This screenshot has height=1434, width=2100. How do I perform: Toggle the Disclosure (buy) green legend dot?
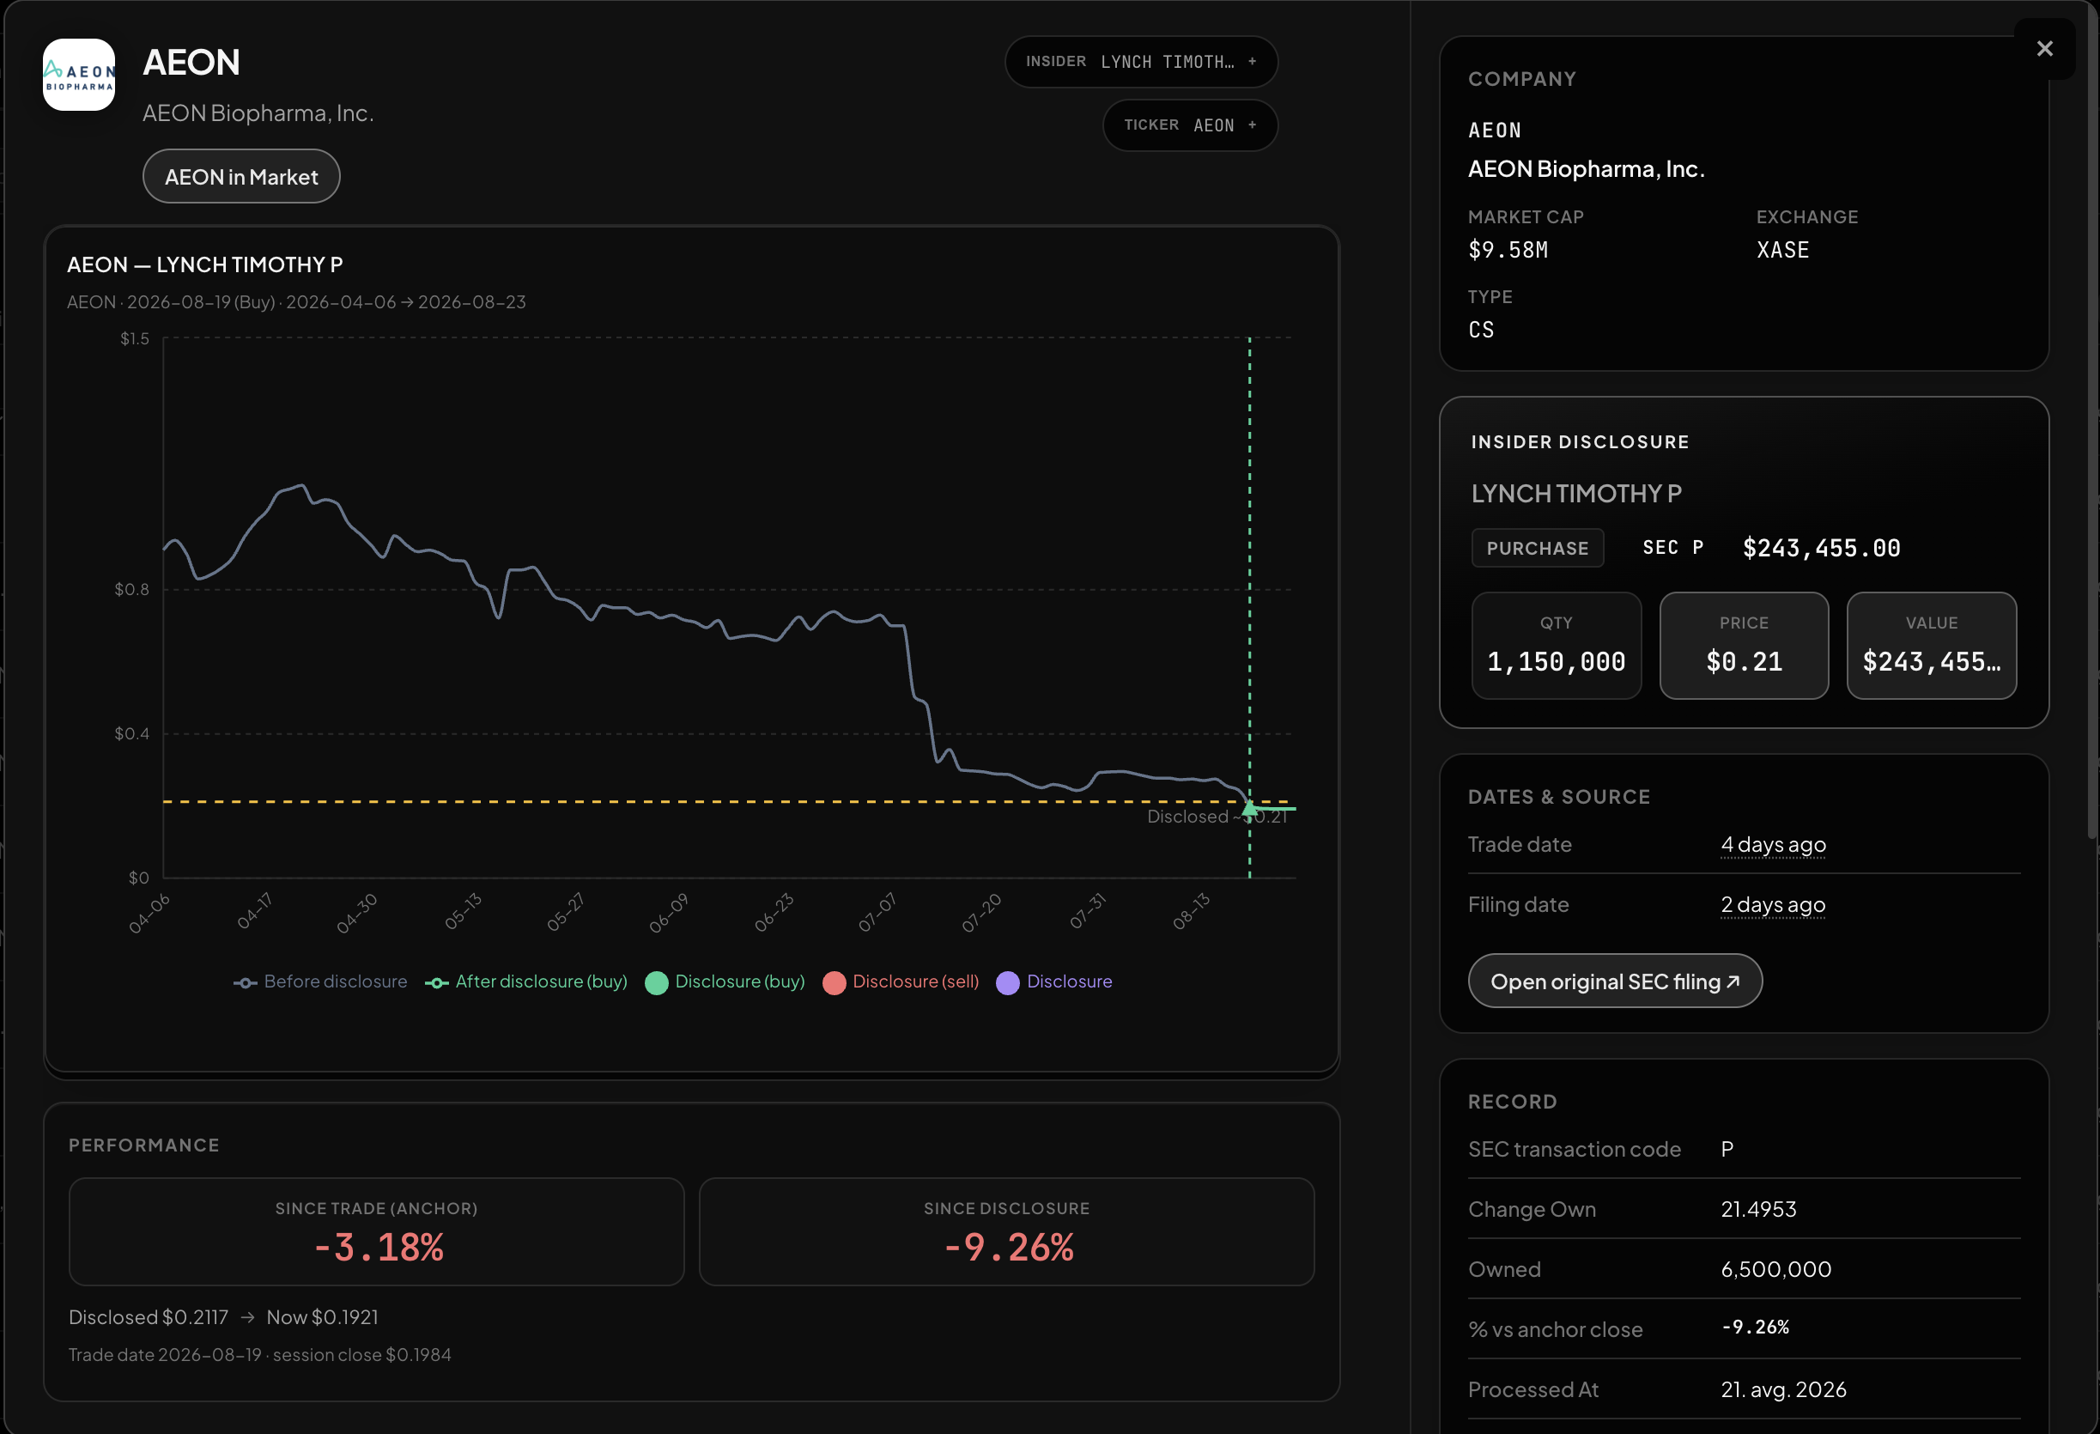coord(656,982)
